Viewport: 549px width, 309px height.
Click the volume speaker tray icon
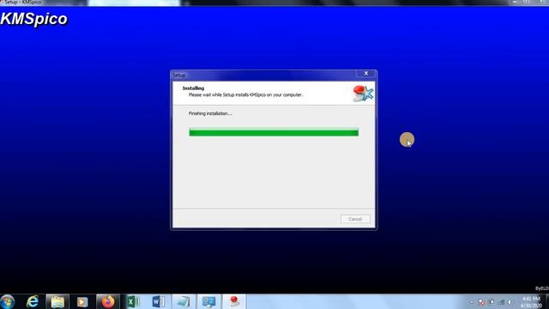tap(510, 302)
